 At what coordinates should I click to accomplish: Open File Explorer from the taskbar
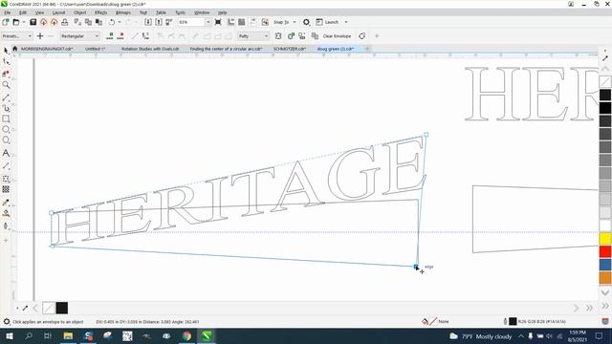(x=68, y=335)
